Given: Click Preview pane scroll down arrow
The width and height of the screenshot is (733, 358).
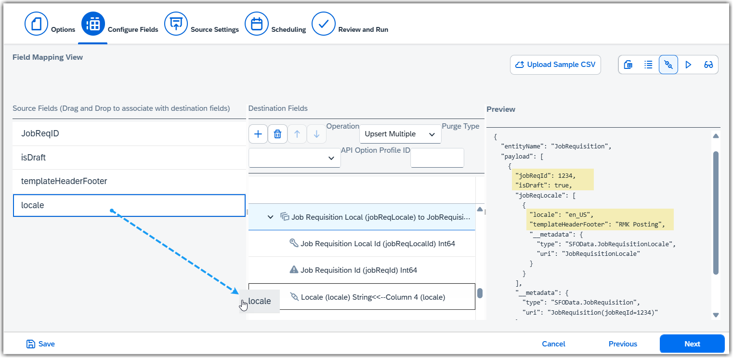Looking at the screenshot, I should [716, 315].
